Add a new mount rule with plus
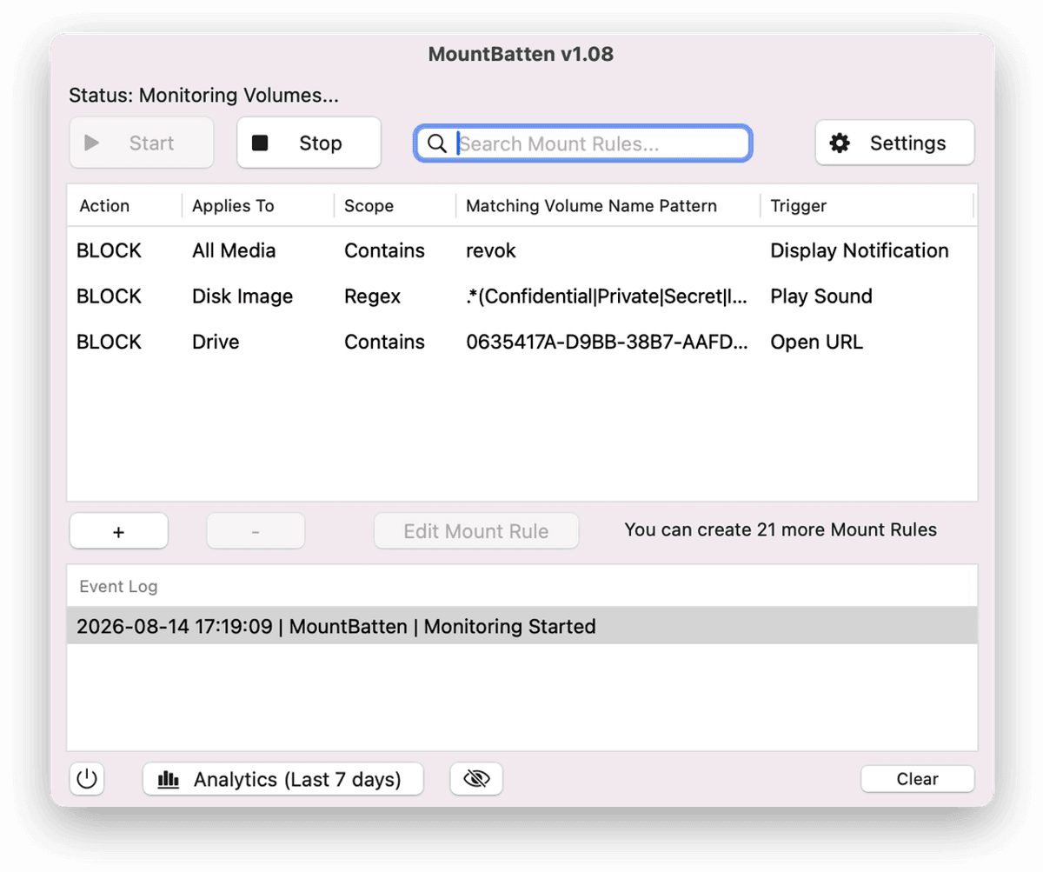The height and width of the screenshot is (872, 1043). [119, 531]
